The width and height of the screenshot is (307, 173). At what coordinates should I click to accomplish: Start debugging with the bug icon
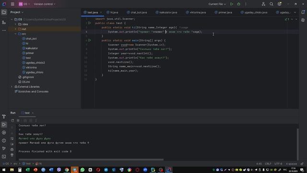(239, 4)
